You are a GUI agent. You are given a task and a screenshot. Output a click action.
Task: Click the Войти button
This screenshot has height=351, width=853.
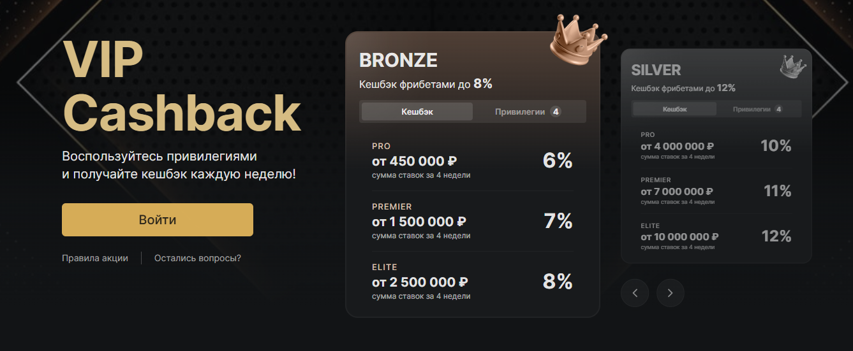tap(158, 220)
